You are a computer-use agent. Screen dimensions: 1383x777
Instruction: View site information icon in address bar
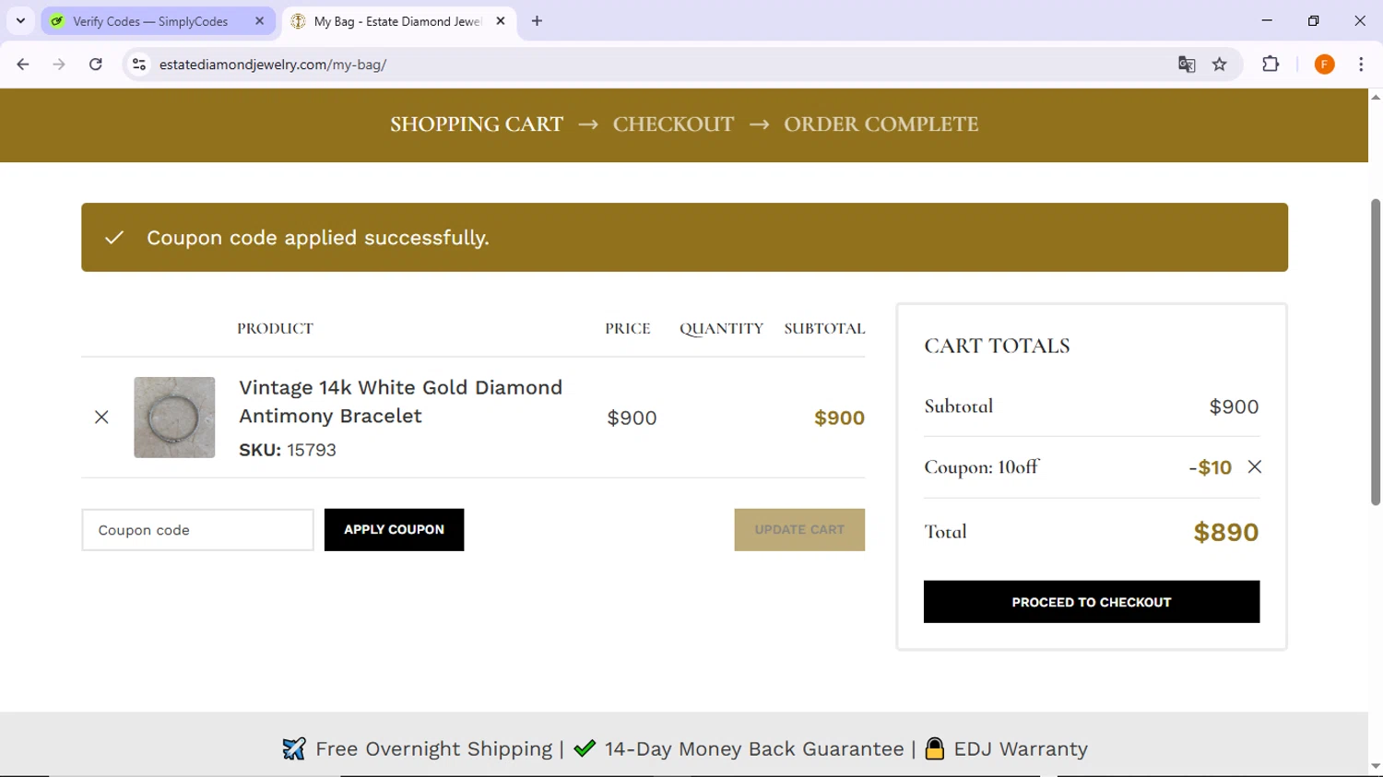139,65
